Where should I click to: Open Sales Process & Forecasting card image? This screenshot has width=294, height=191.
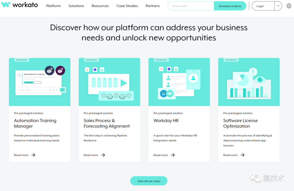point(110,82)
